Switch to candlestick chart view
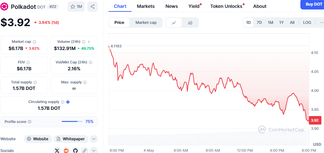Screen dimensions: 324x153 tap(190, 23)
